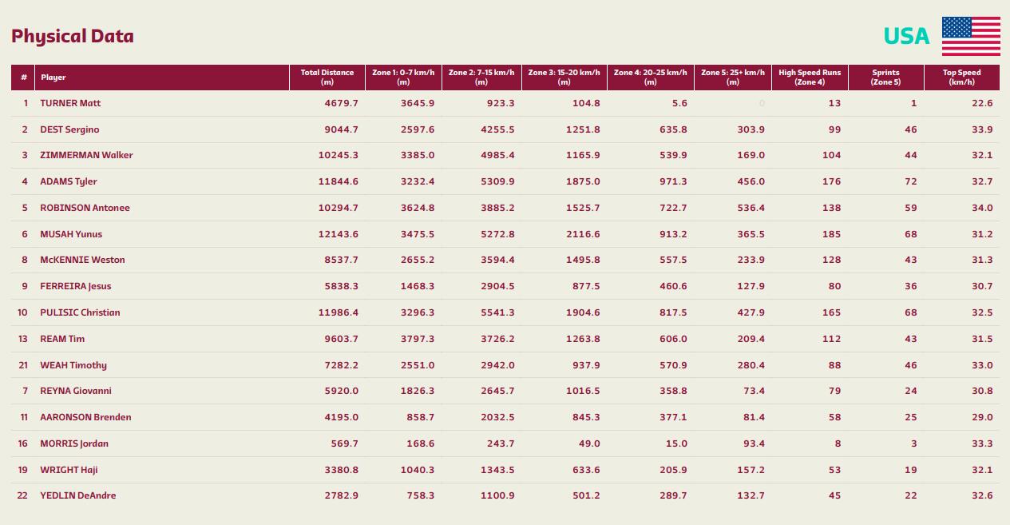This screenshot has width=1010, height=525.
Task: Click McKennie's Zone 1 value 2655.2
Action: (418, 260)
